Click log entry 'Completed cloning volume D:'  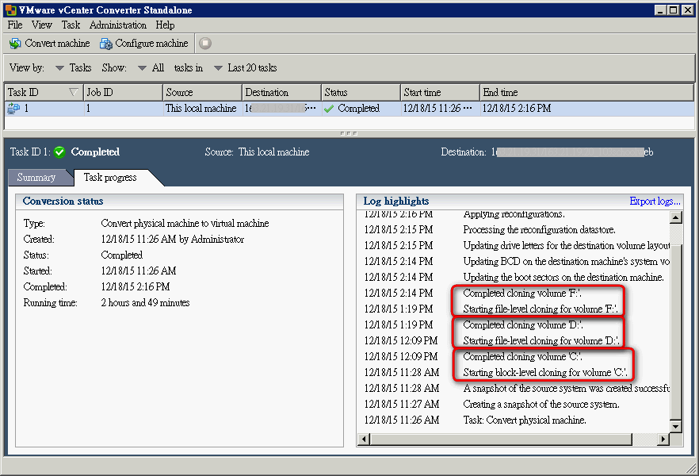tap(523, 325)
